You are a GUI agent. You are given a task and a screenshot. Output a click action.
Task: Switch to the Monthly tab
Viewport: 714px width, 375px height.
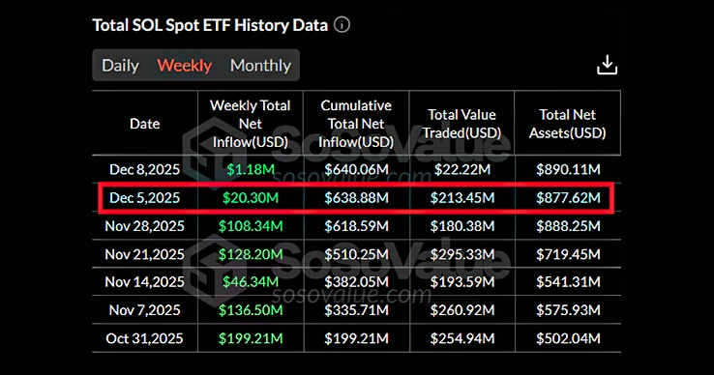point(260,66)
